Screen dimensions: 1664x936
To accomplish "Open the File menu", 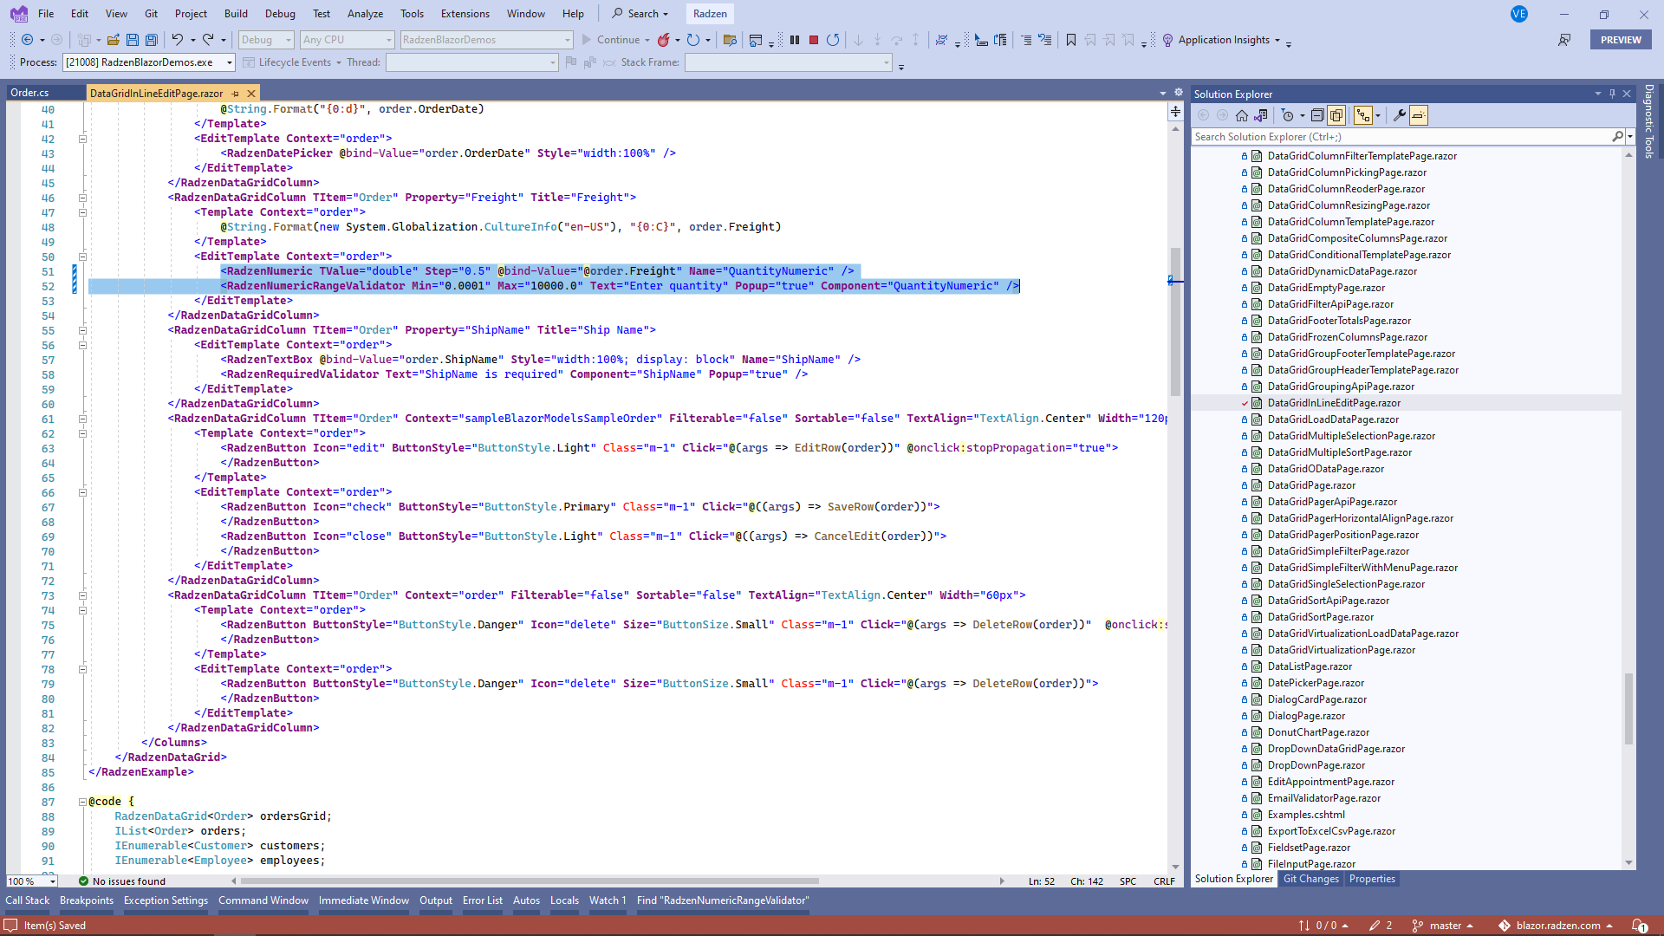I will 46,14.
